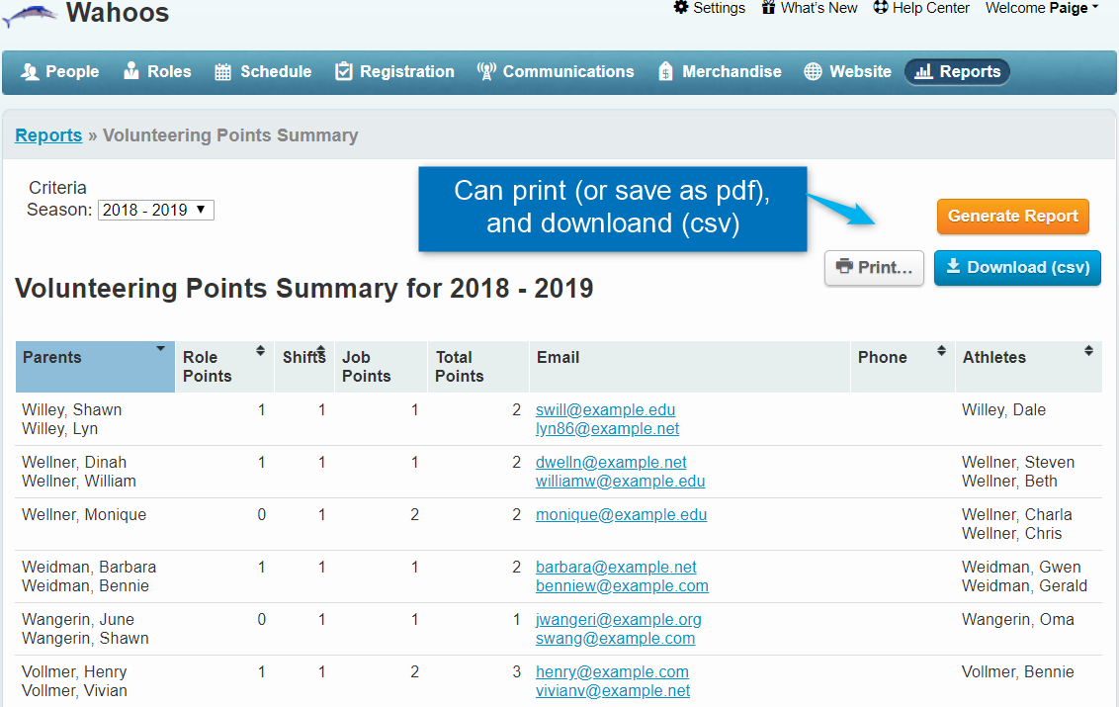Open What's New gift icon
The height and width of the screenshot is (707, 1119).
tap(768, 8)
